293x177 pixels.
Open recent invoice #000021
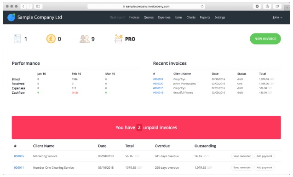158,79
